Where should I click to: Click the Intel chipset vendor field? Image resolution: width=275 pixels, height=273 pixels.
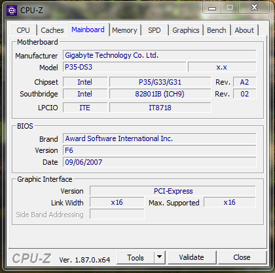[x=85, y=82]
